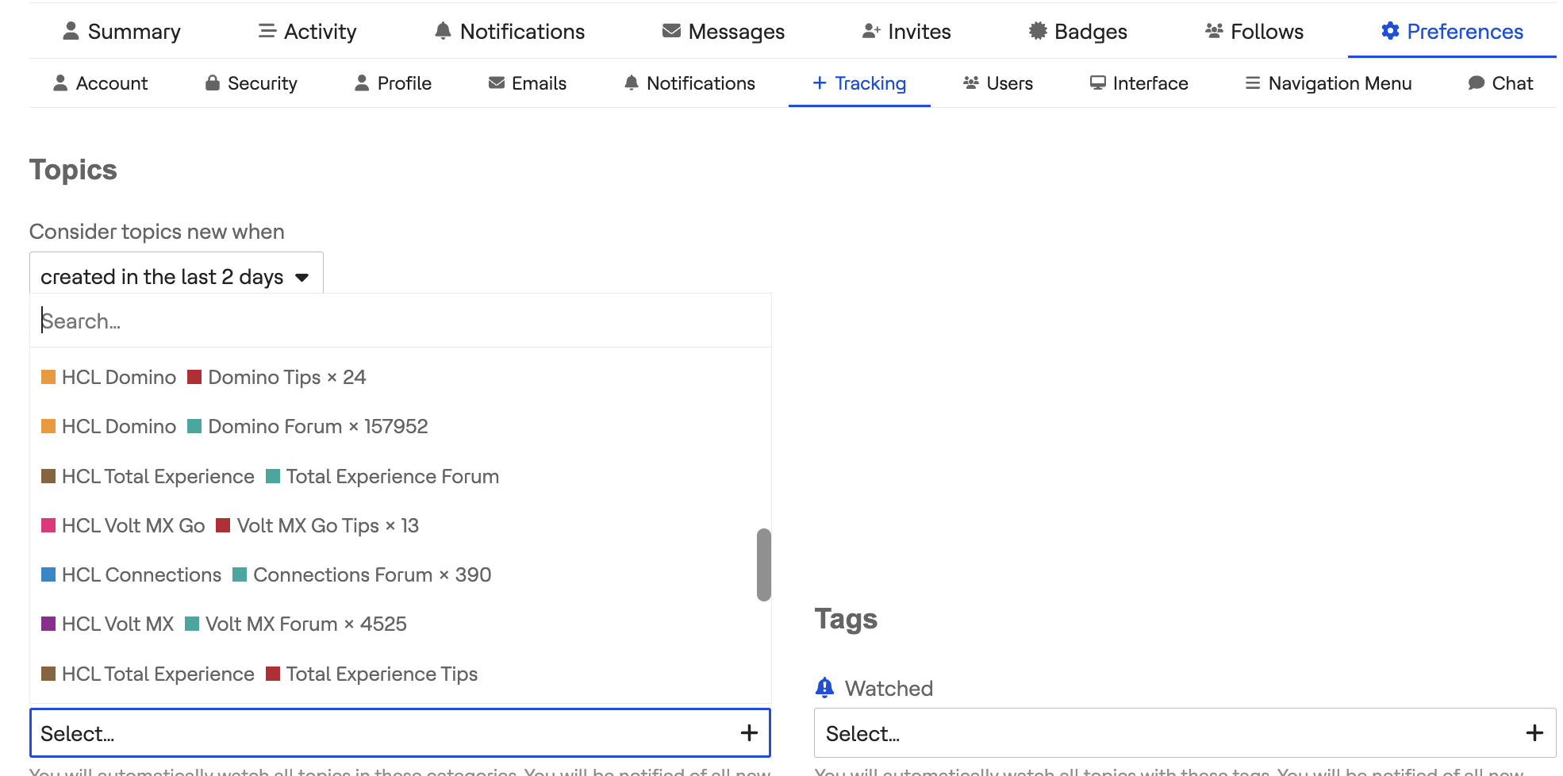This screenshot has height=776, width=1563.
Task: Select Volt MX Go Tips category option
Action: 401,525
